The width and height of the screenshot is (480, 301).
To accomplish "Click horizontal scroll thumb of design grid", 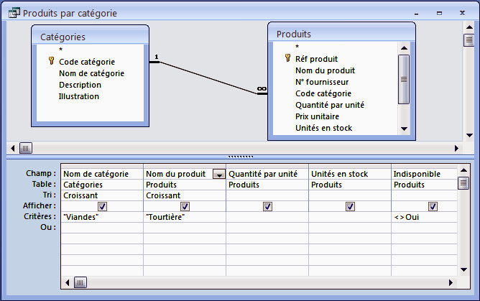I will pos(80,282).
